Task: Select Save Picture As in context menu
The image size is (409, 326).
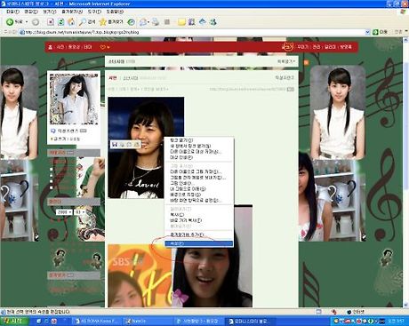Action: (198, 171)
